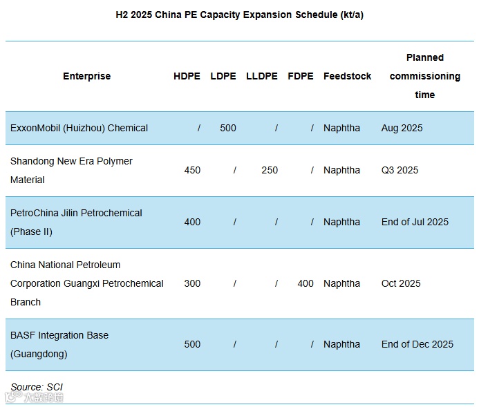Click 'Q3 2025' commissioning time
Screen dimensions: 479x407
pos(400,170)
